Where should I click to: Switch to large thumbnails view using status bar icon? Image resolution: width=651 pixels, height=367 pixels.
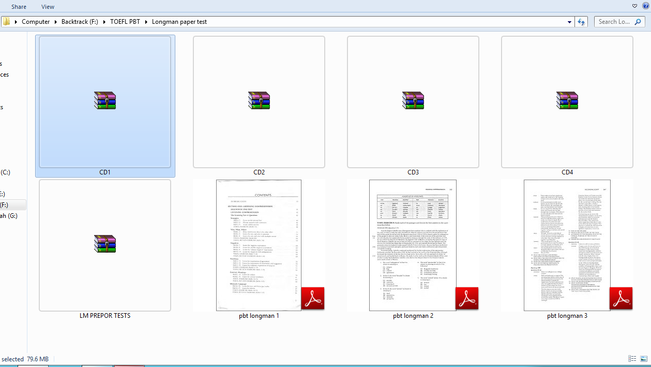click(643, 359)
